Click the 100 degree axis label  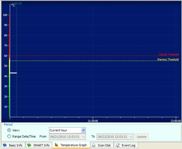pyautogui.click(x=5, y=15)
